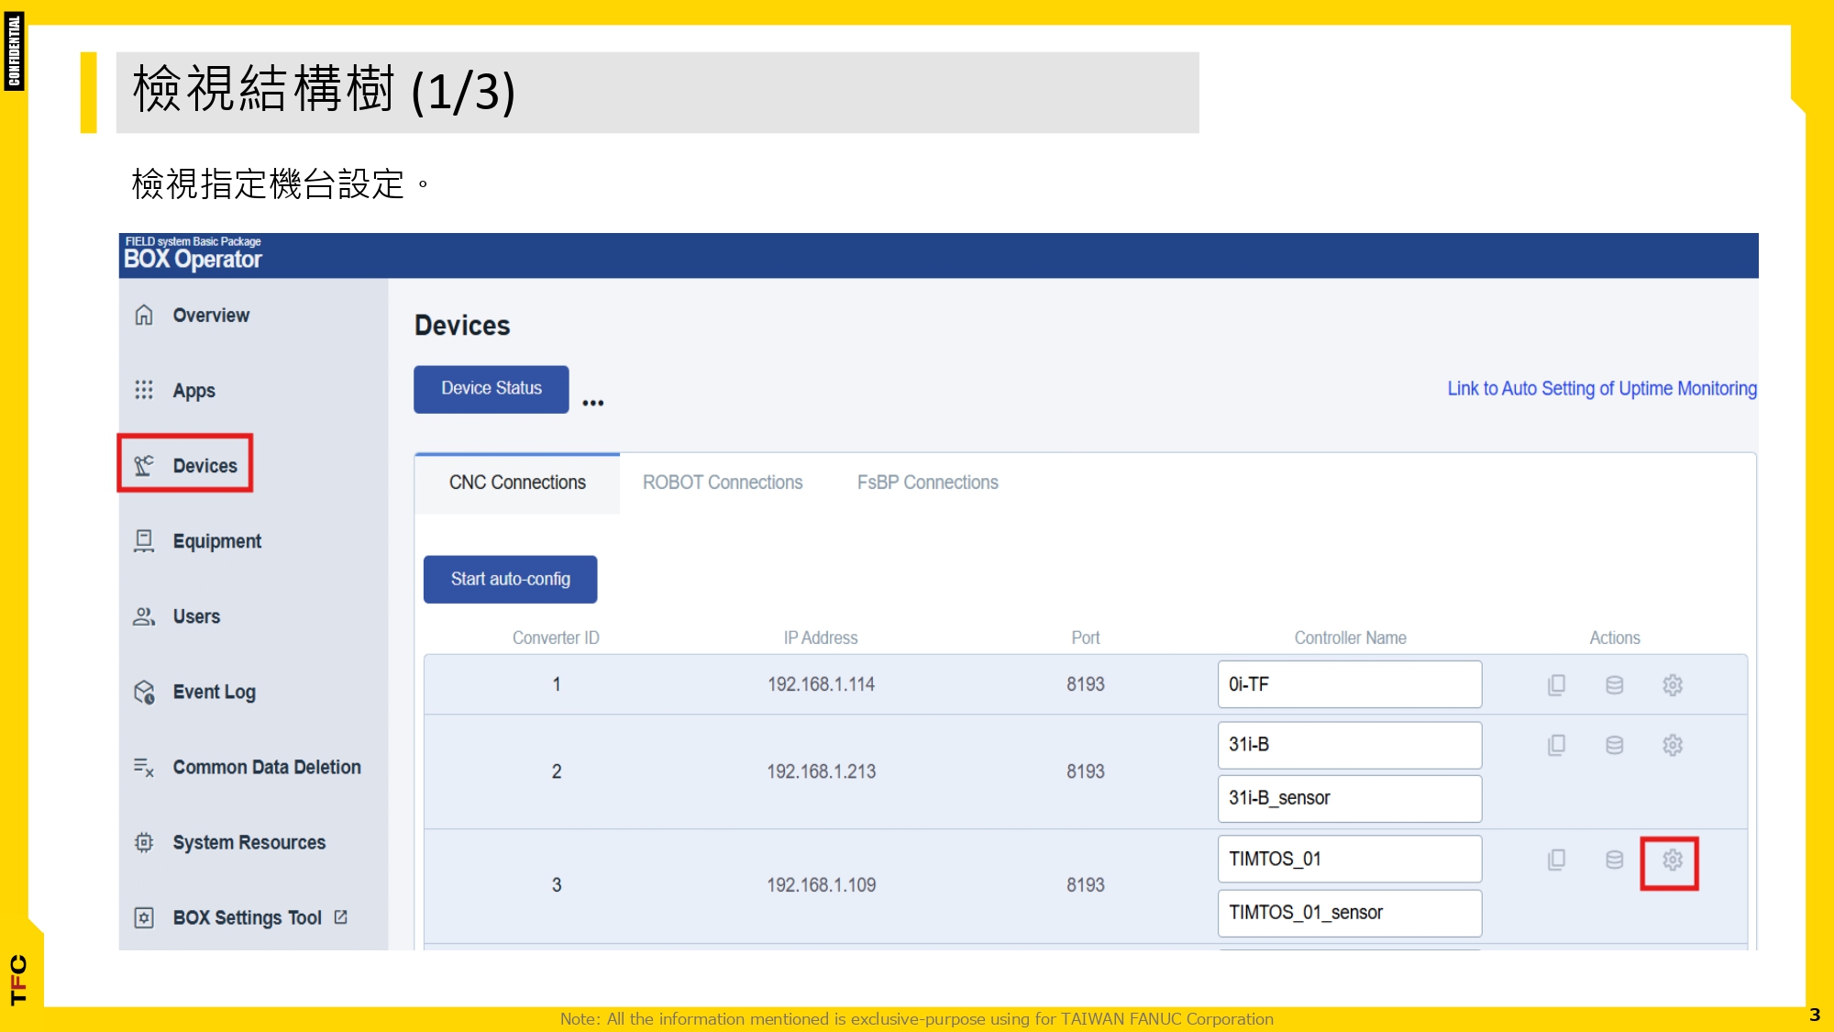Click the TIMTOS_01 controller name field
The height and width of the screenshot is (1032, 1834).
pos(1349,859)
